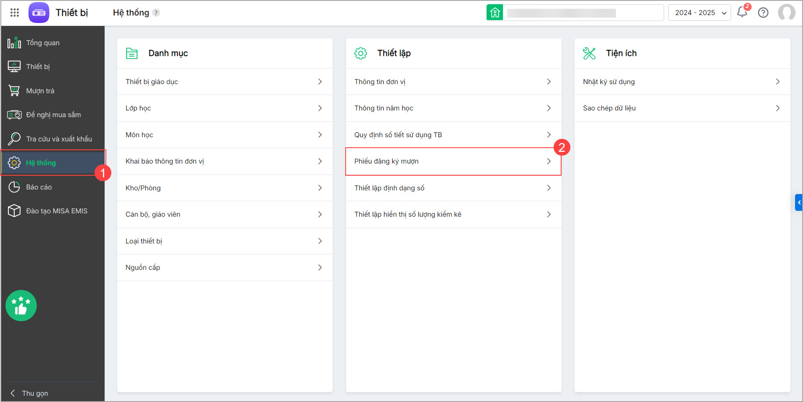Click the green thumbs-up feedback button

pyautogui.click(x=21, y=305)
